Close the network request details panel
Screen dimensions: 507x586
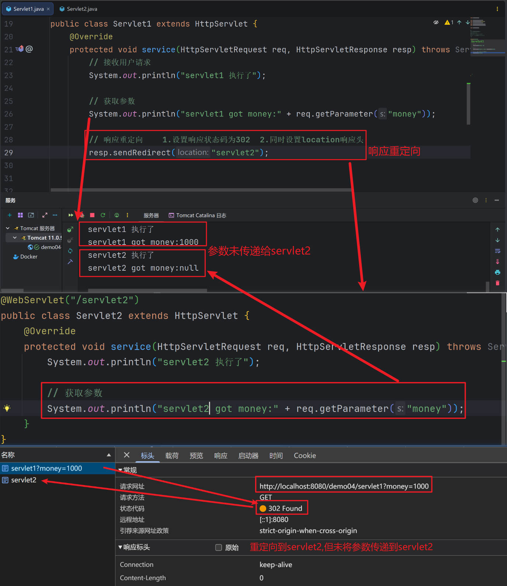[x=126, y=455]
